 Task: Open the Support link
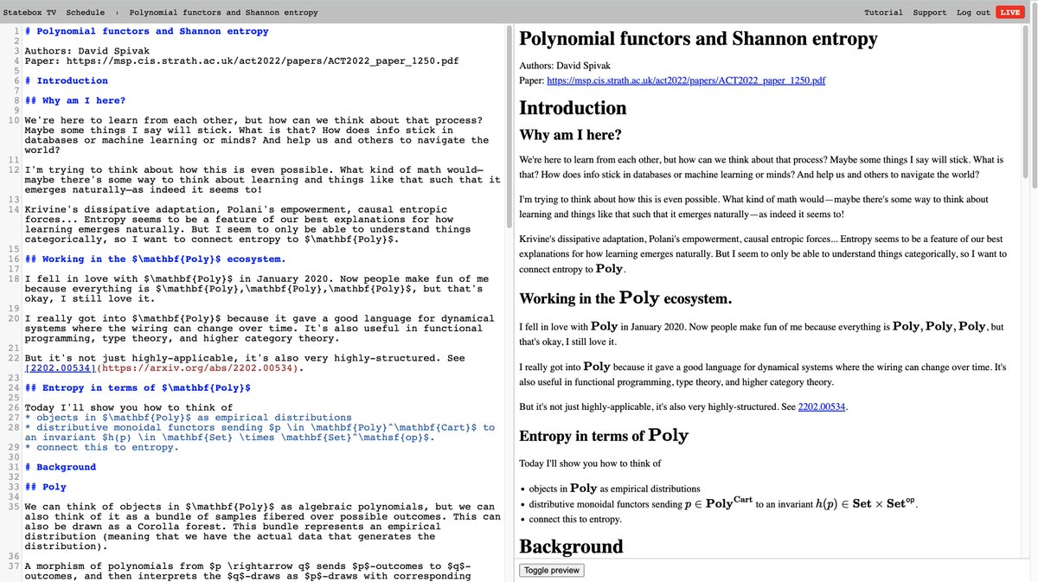pos(929,12)
